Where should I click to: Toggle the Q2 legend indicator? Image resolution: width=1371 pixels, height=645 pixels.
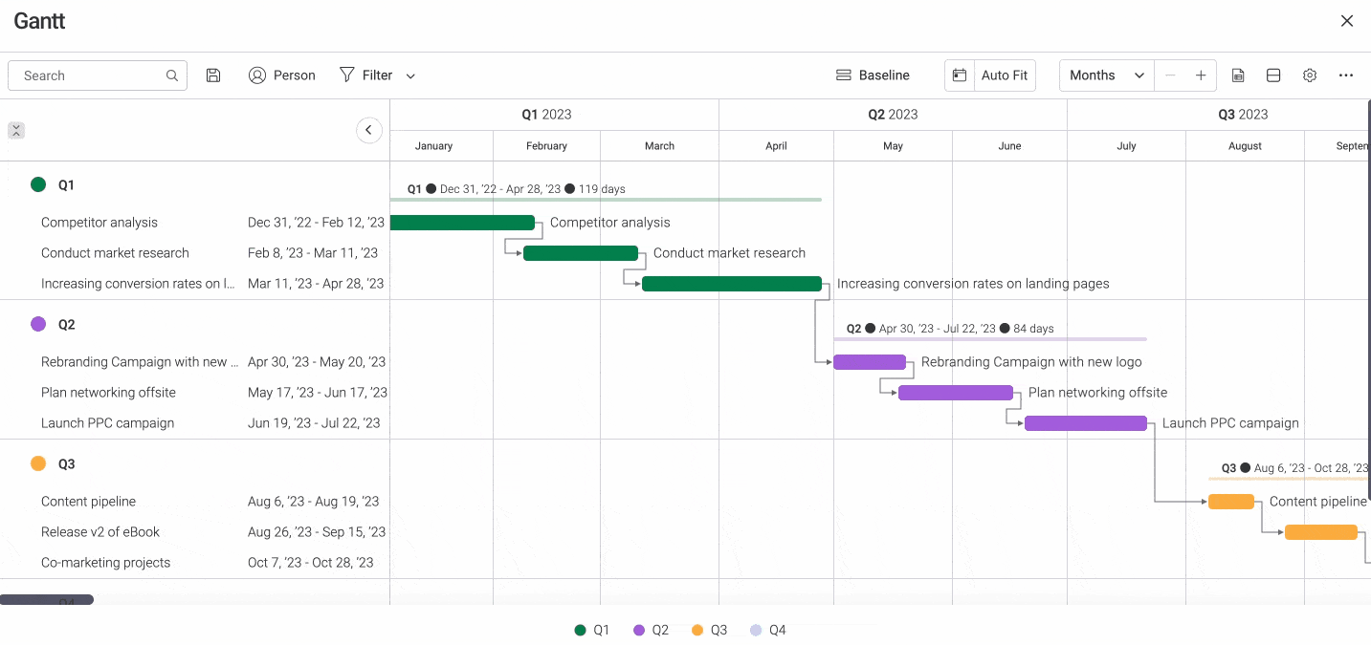(x=638, y=630)
